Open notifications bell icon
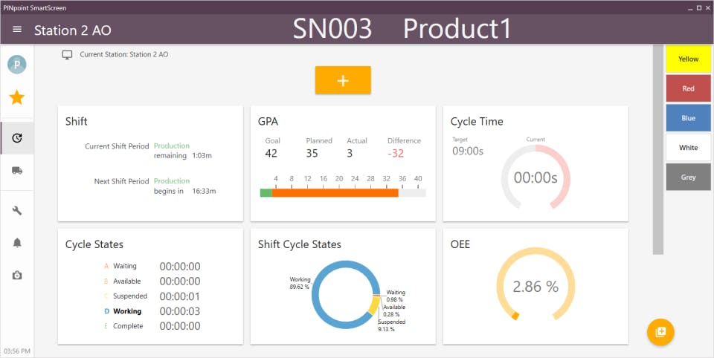This screenshot has height=358, width=714. click(x=17, y=242)
